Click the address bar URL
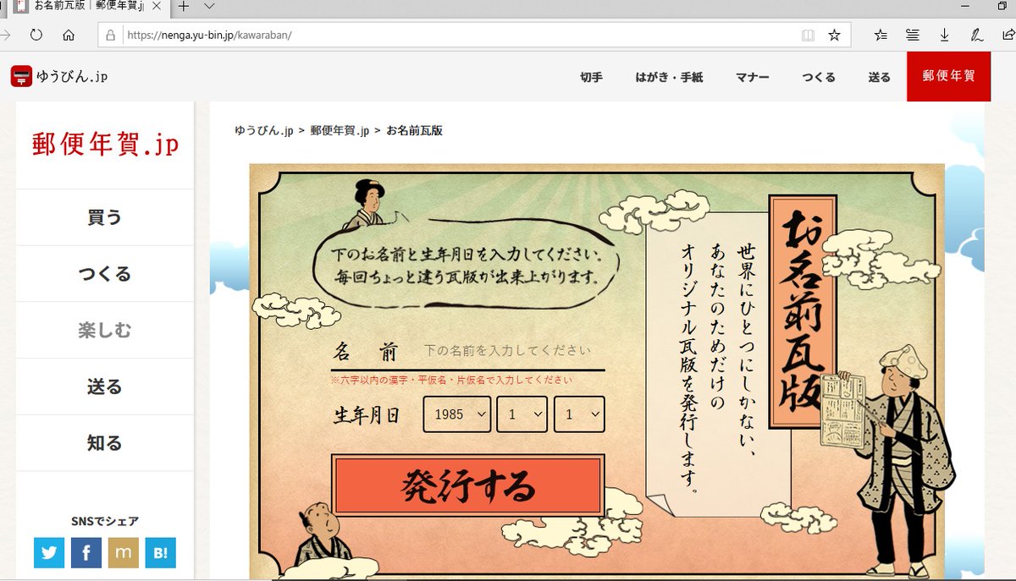 (x=210, y=36)
